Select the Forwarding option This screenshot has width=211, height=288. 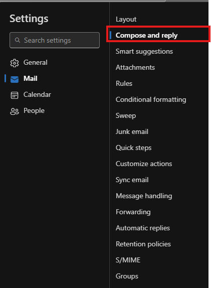[133, 212]
